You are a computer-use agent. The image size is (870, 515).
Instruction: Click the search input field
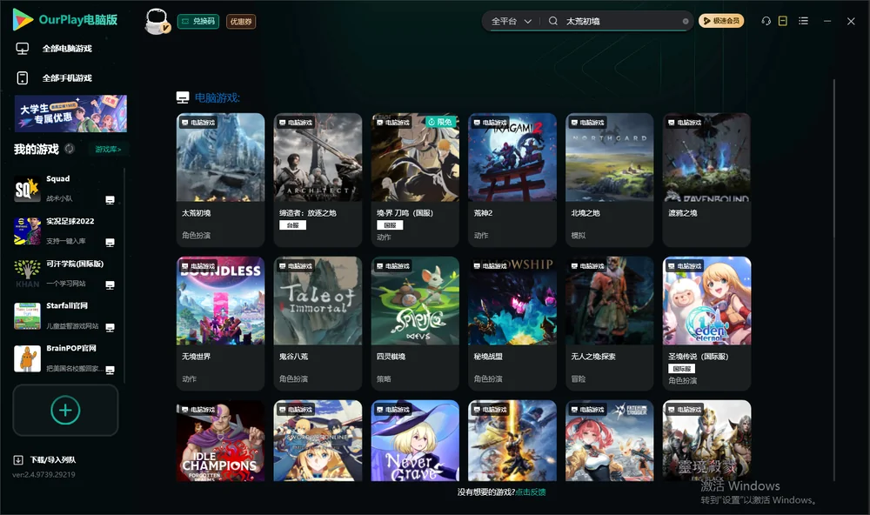click(623, 21)
